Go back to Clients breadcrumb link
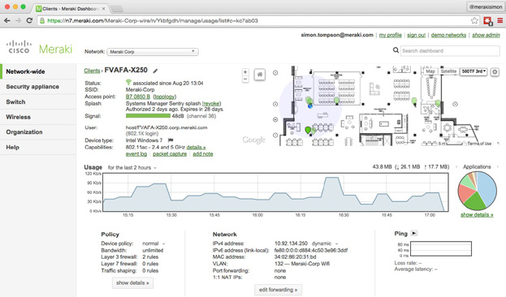 [92, 71]
